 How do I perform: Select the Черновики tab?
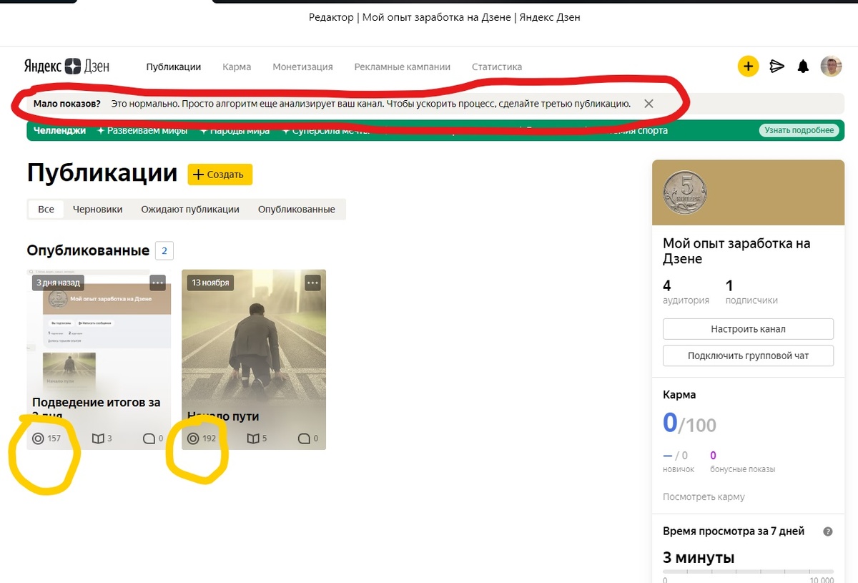click(97, 209)
